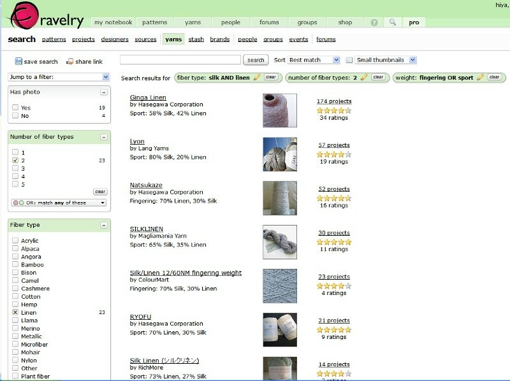Open the groups main tab
This screenshot has width=510, height=381.
307,22
